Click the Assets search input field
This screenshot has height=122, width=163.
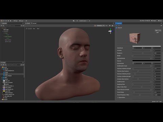[14, 65]
